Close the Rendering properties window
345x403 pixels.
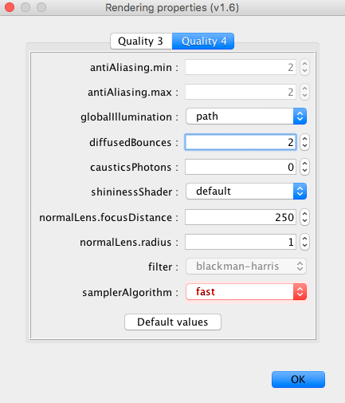[10, 7]
